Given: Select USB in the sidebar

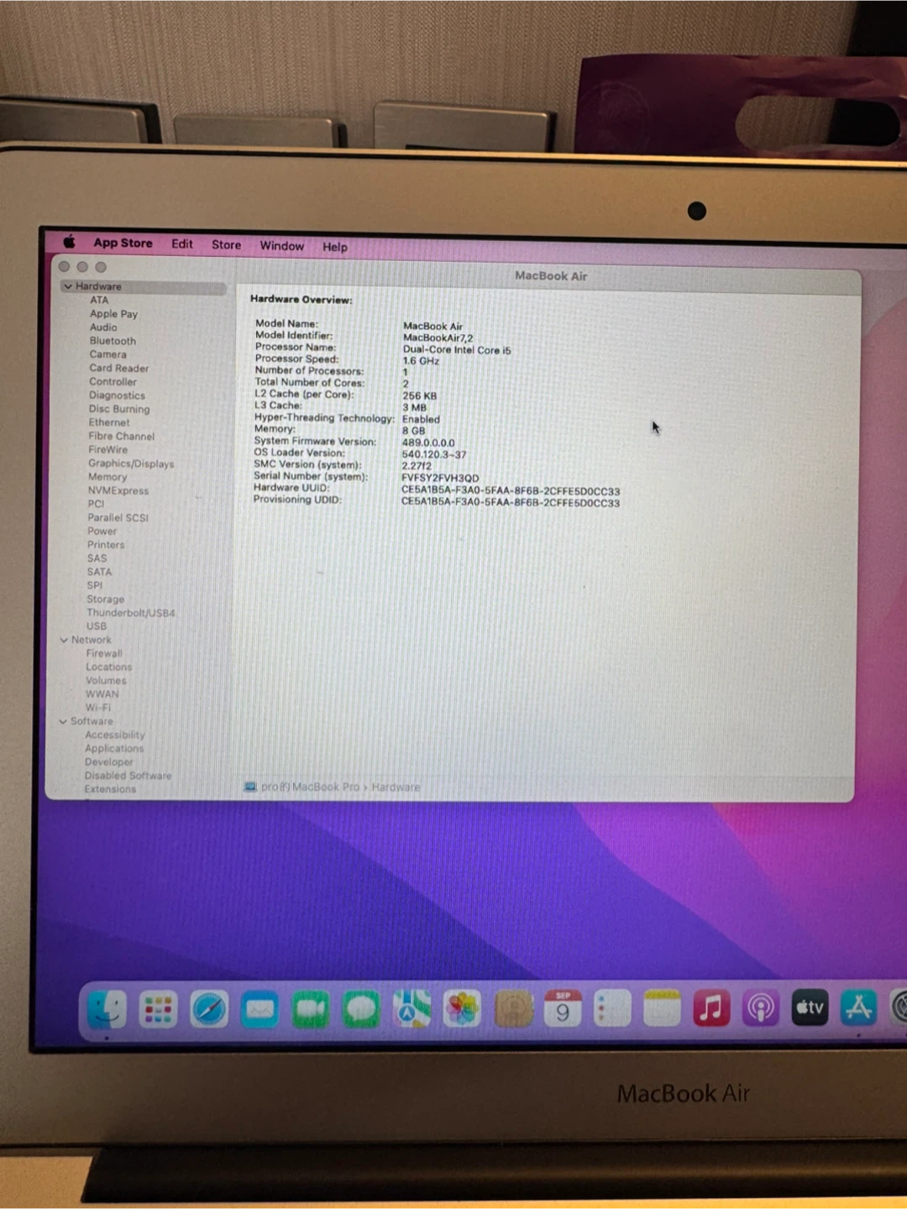Looking at the screenshot, I should [97, 626].
